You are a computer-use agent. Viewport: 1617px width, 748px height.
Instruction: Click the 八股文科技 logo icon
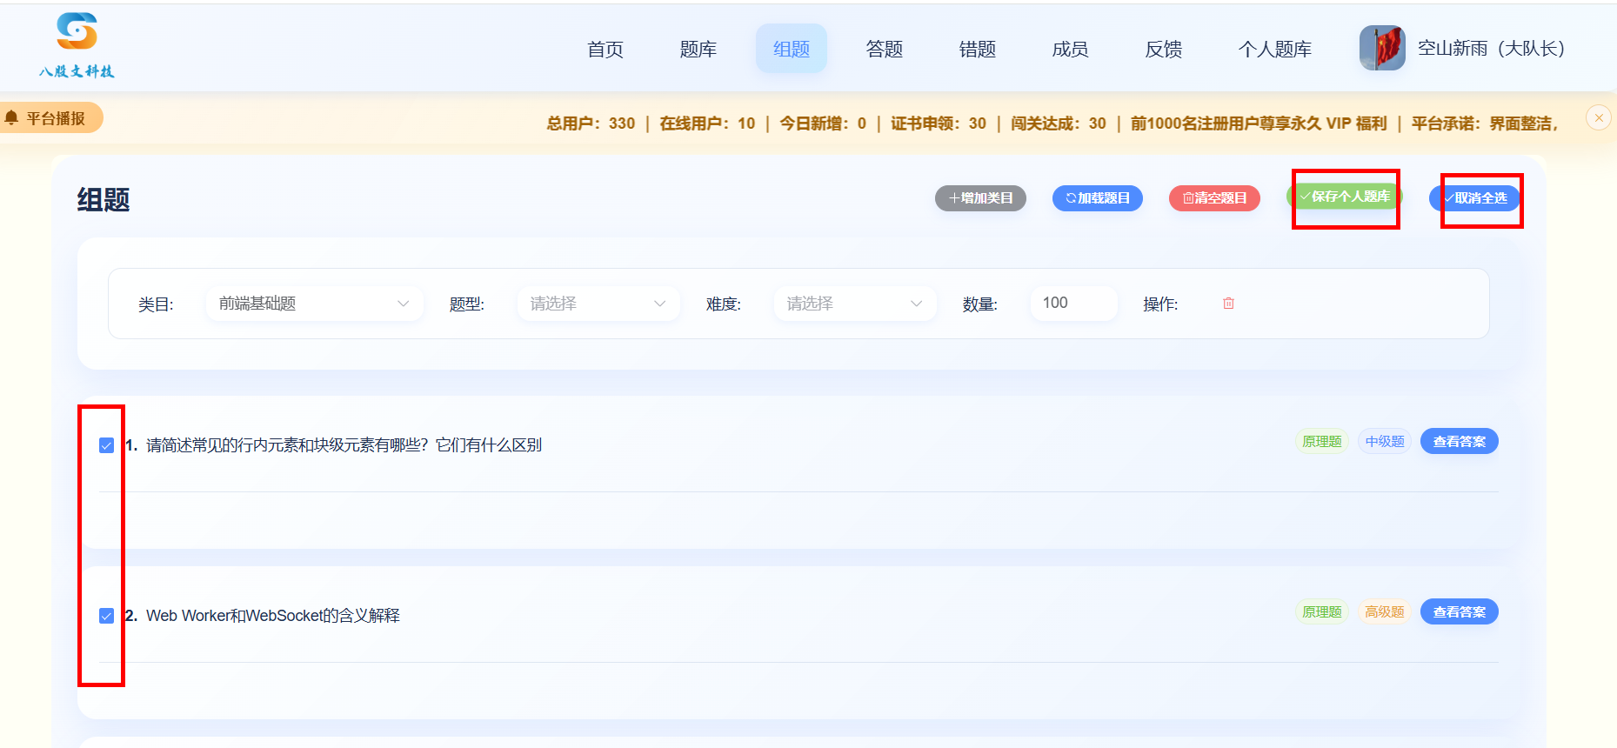coord(77,31)
